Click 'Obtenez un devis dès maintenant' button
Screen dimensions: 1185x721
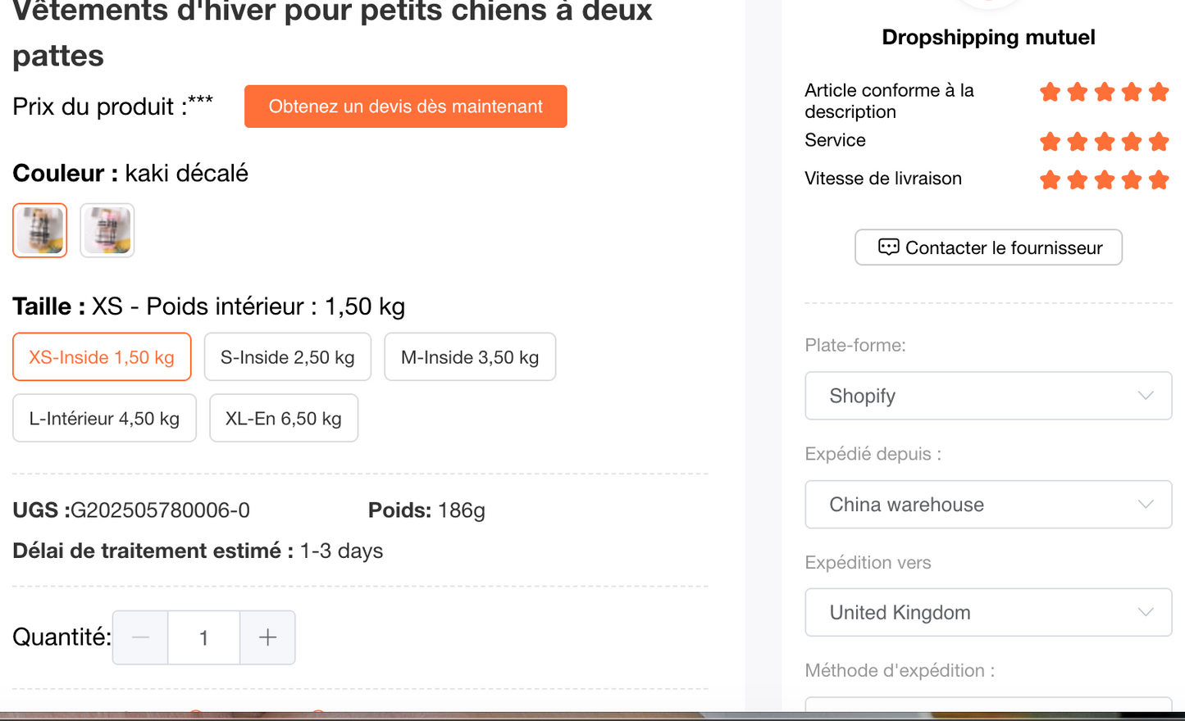coord(405,107)
